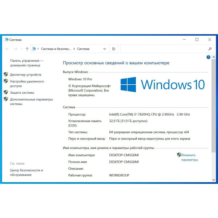Select the memory value "32,0 ГБ (31,9 ГБ доступно)"

pos(128,121)
